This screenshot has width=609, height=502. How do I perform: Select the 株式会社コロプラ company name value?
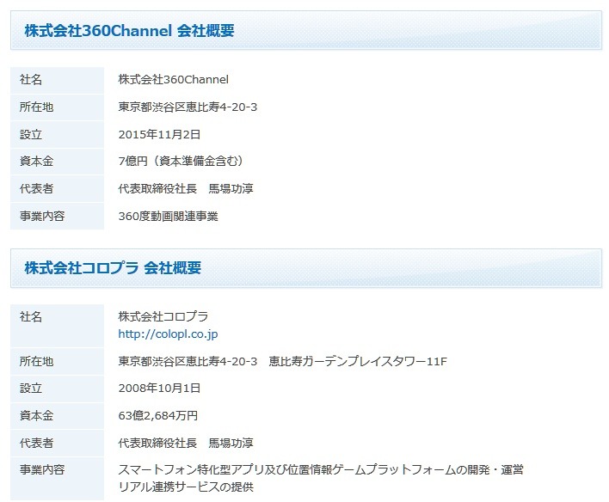[x=163, y=317]
